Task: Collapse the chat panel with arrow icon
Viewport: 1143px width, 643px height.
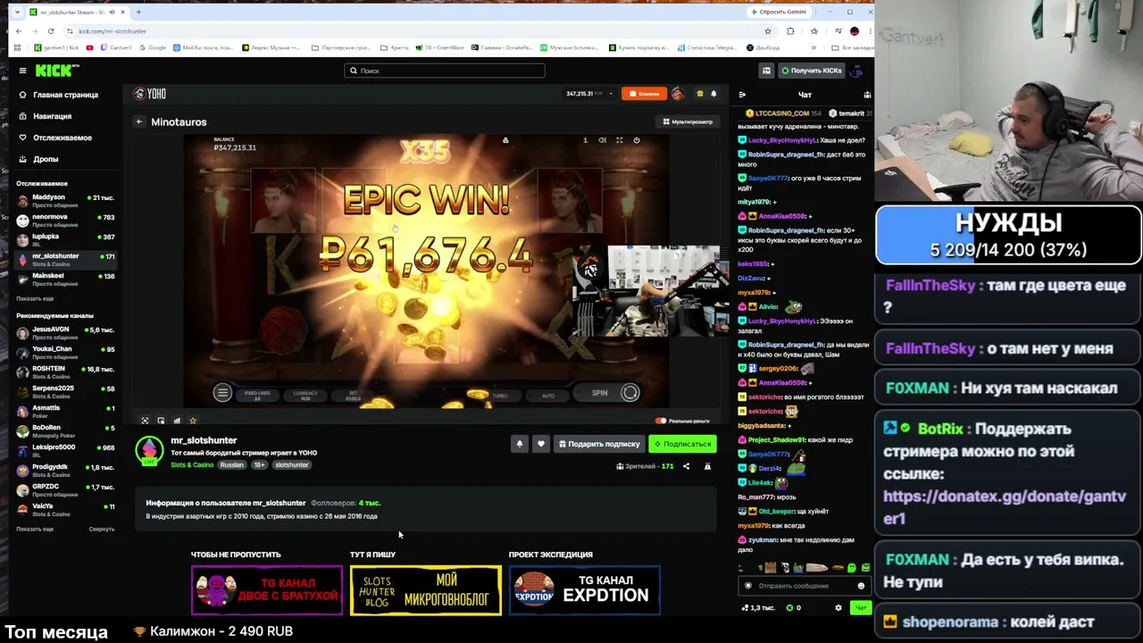Action: click(742, 94)
